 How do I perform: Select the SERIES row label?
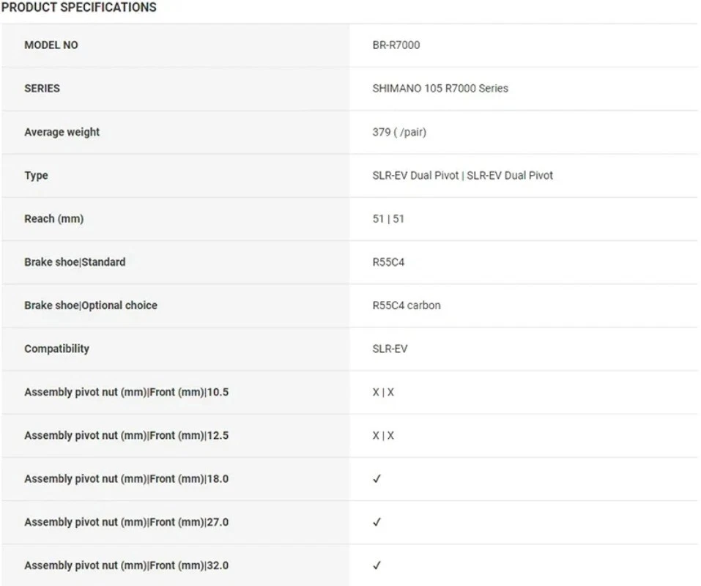(x=42, y=88)
